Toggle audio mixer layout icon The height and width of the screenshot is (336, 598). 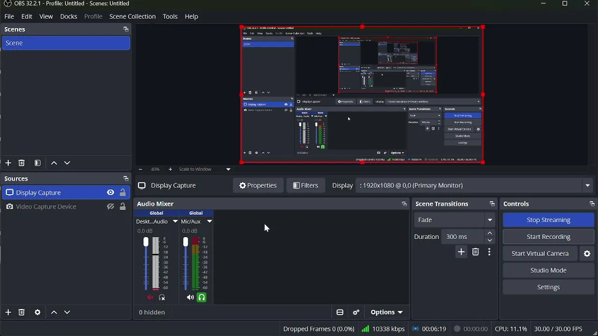(x=340, y=312)
